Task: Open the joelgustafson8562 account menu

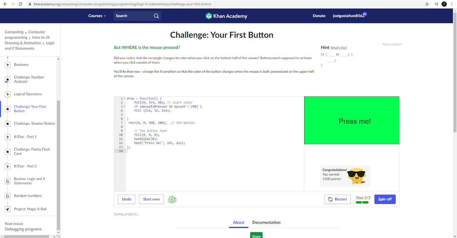Action: 348,16
